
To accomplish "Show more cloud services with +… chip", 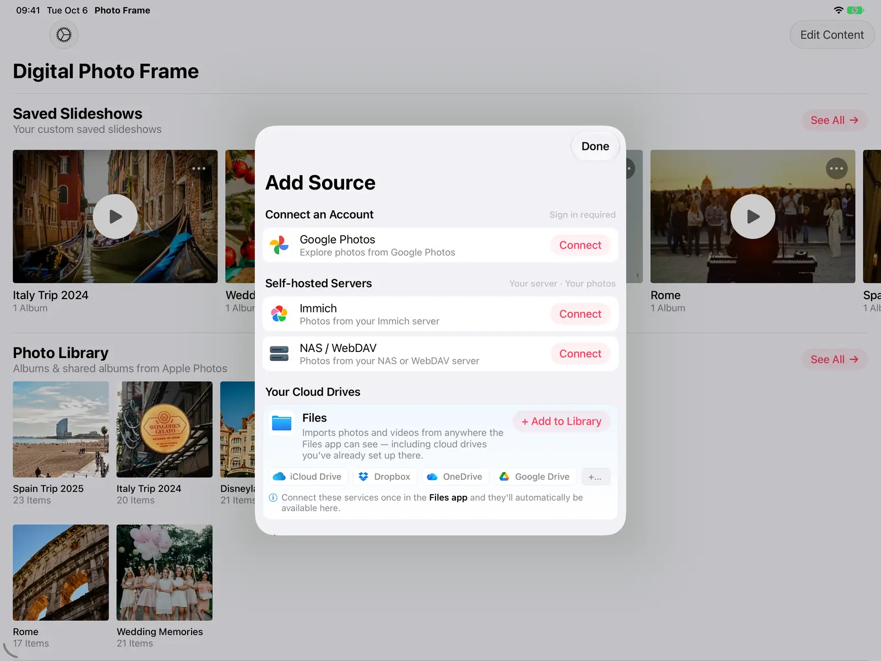I will (x=595, y=476).
